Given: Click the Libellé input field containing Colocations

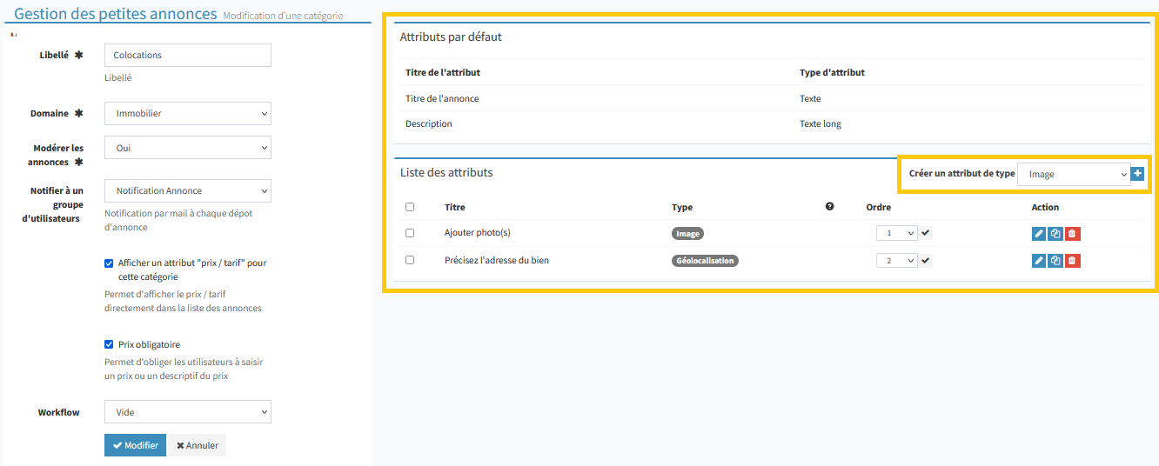Looking at the screenshot, I should [x=188, y=55].
